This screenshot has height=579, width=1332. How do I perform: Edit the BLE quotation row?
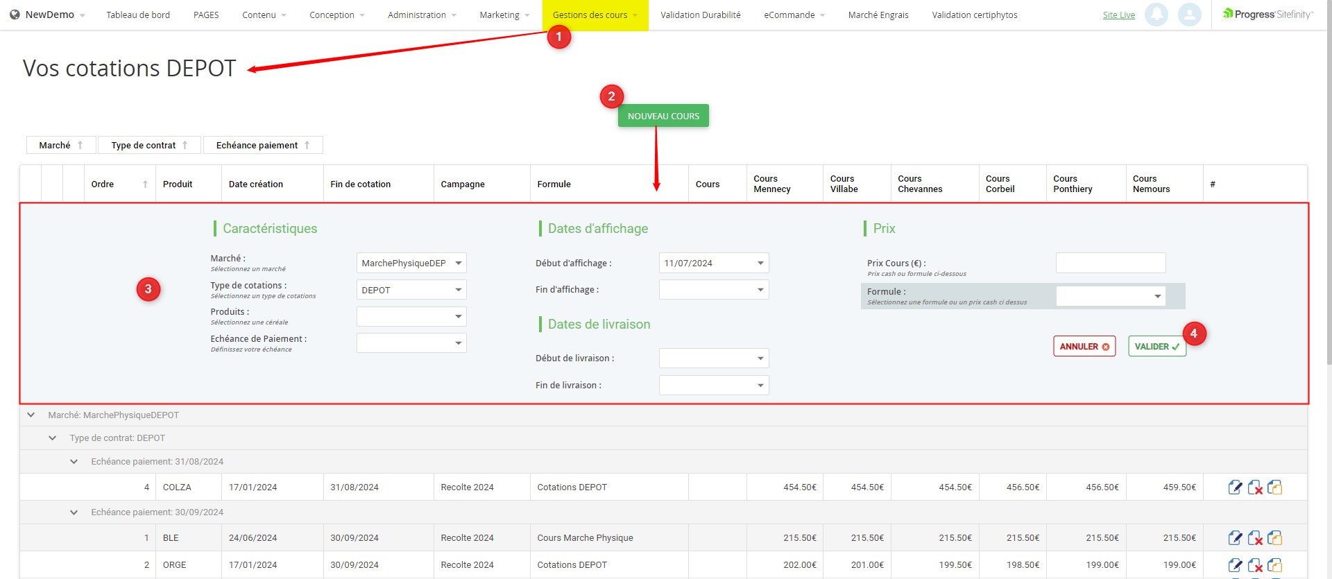[x=1235, y=538]
